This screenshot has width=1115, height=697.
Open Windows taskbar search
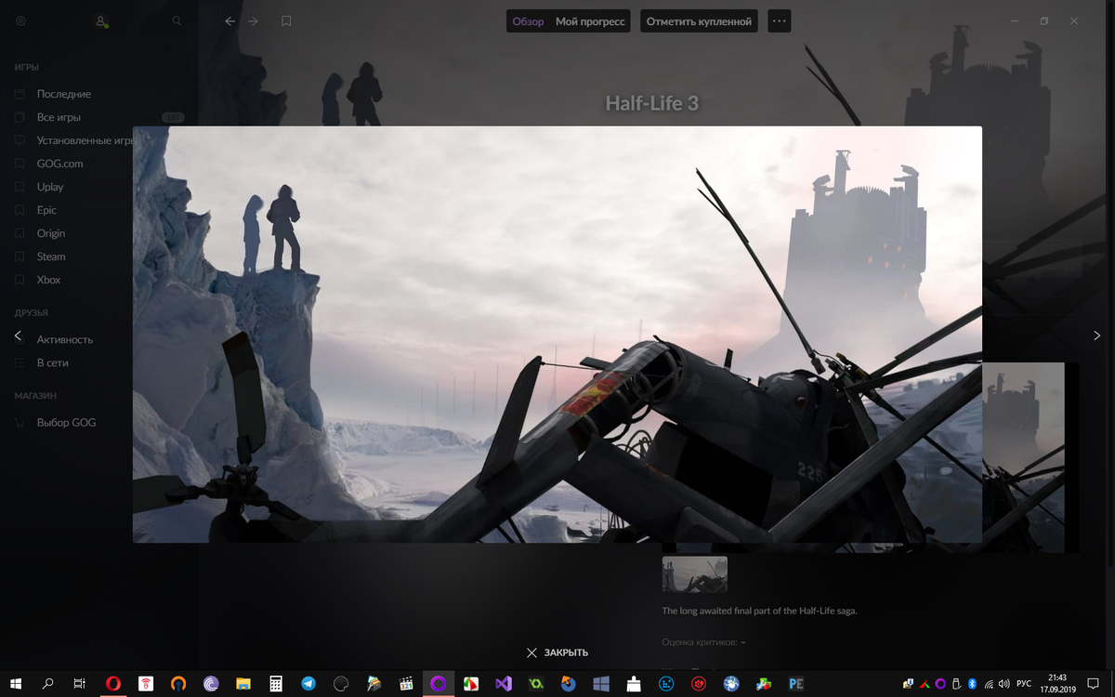(x=48, y=684)
